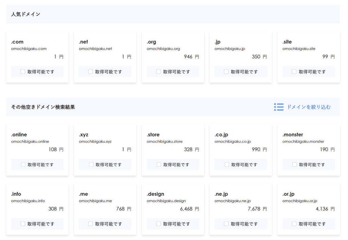The image size is (348, 240).
Task: Click the 6,468 円 price on .design
Action: 190,209
